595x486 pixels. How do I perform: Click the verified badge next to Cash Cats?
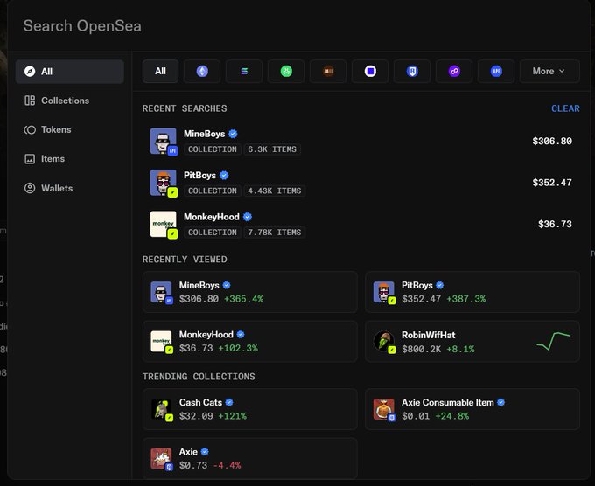pyautogui.click(x=229, y=402)
